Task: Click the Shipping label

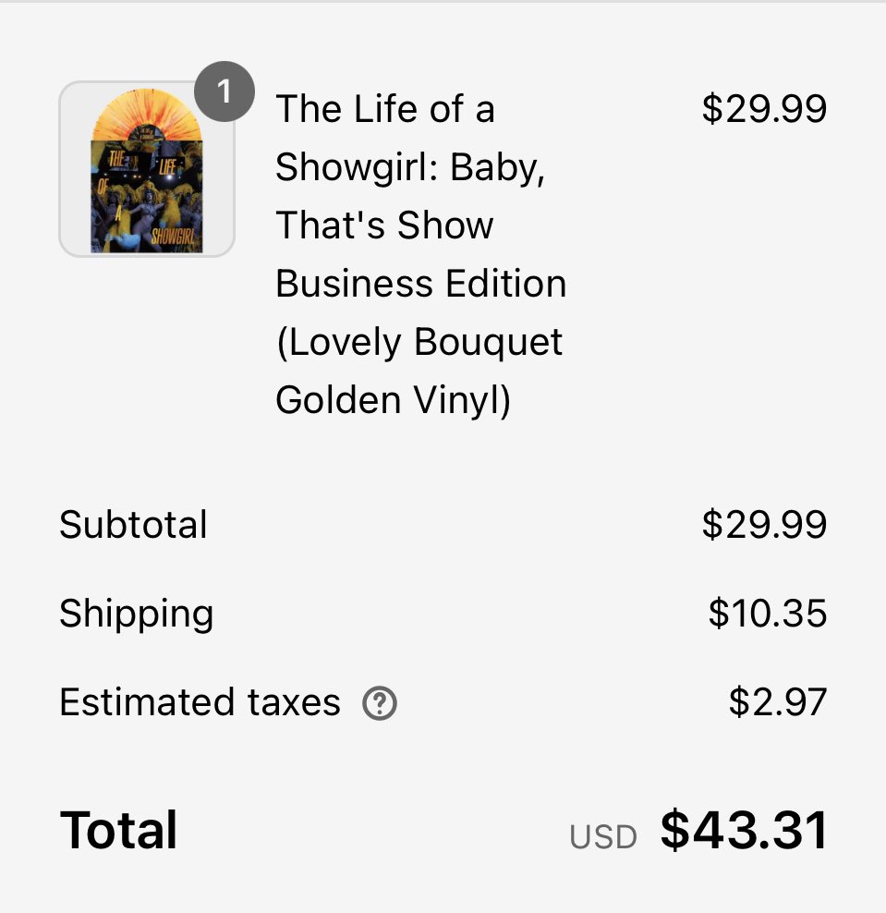Action: [x=137, y=615]
